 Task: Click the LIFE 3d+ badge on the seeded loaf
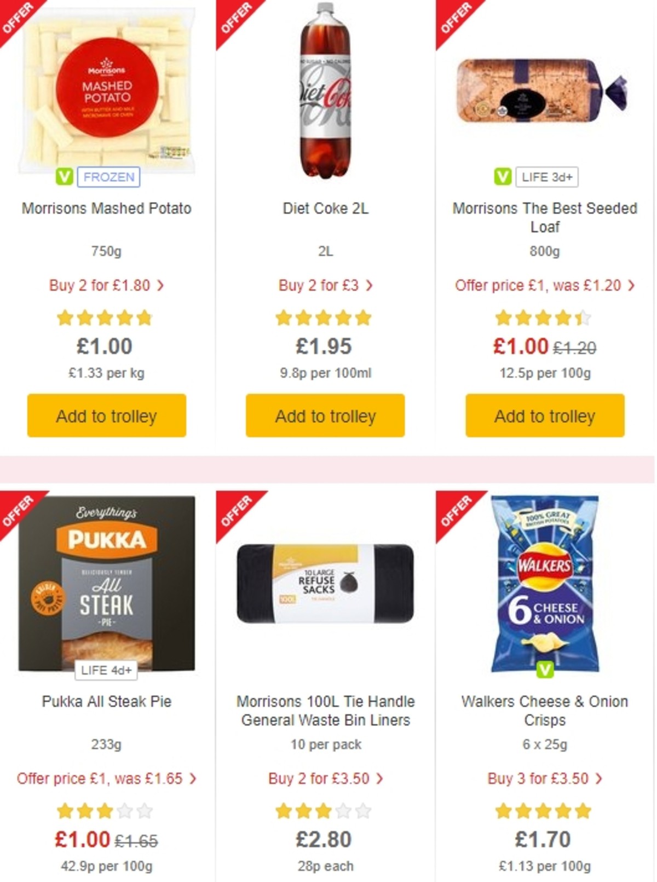546,177
